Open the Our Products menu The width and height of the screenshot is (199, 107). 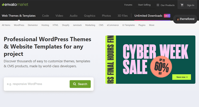(x=166, y=5)
